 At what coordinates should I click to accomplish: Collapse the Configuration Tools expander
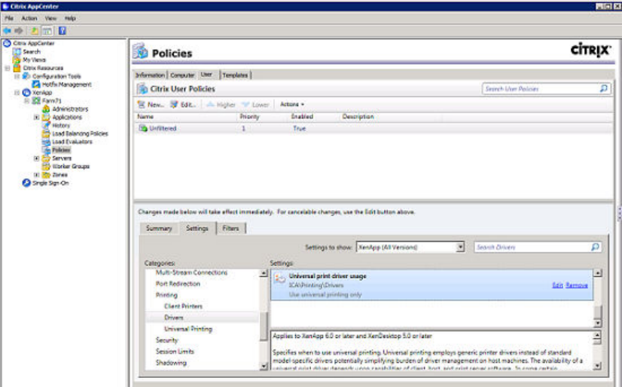click(x=17, y=76)
